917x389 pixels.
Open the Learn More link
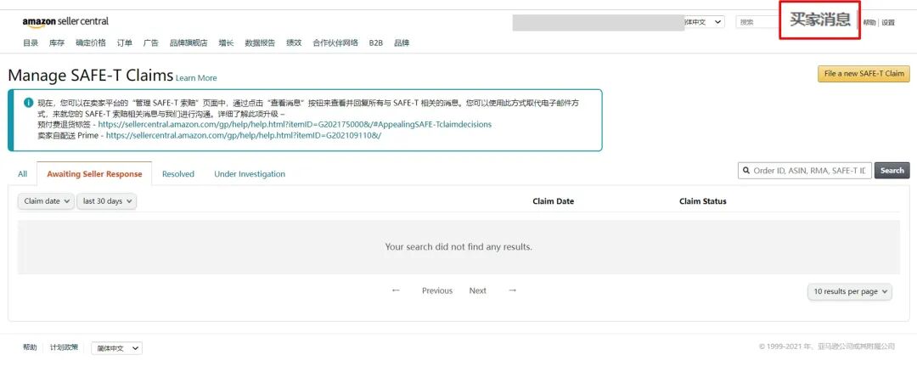196,78
